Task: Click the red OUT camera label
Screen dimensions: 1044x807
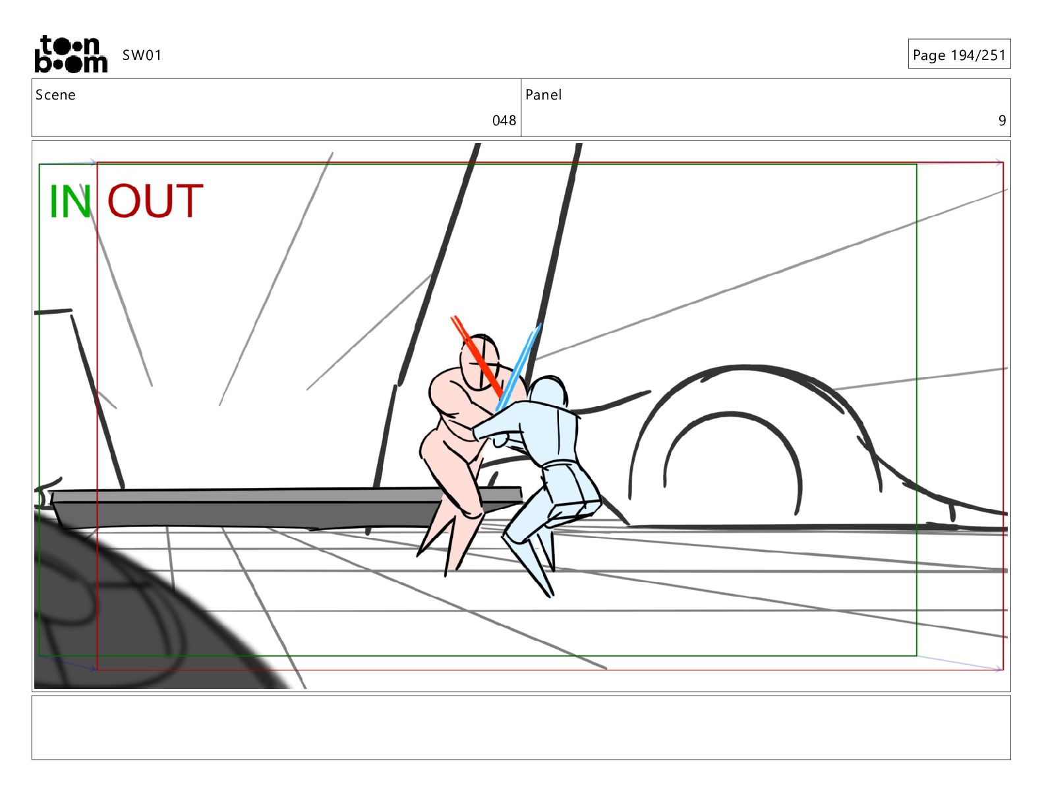Action: pyautogui.click(x=155, y=202)
